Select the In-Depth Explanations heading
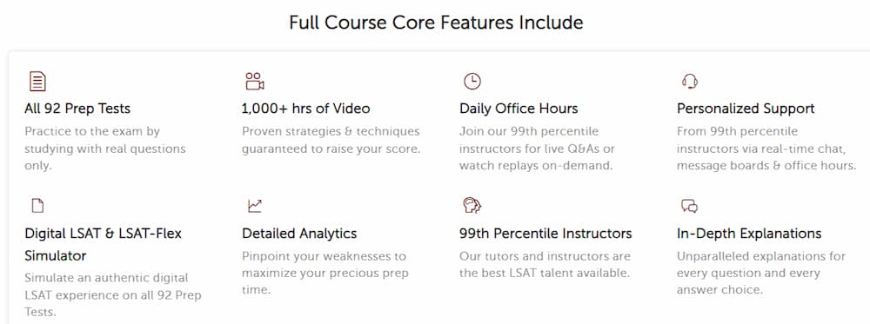Viewport: 870px width, 324px height. point(749,234)
